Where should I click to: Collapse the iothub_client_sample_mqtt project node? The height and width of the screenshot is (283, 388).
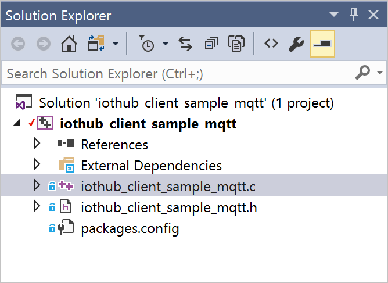(16, 123)
